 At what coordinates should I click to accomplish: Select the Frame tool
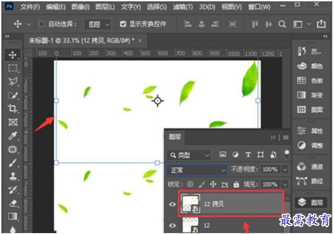(x=13, y=123)
